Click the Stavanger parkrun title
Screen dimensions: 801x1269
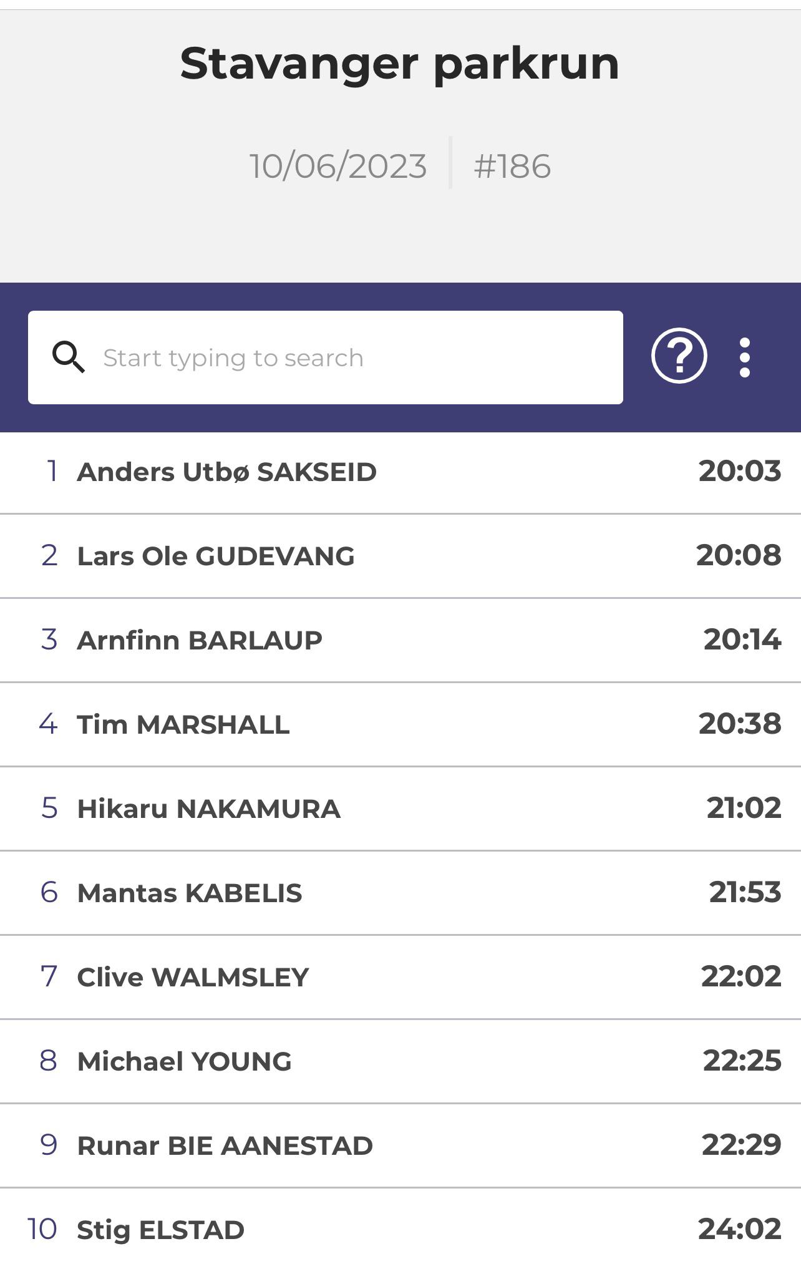coord(400,64)
